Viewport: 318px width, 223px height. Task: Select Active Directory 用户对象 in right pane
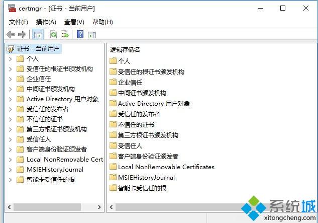click(x=154, y=104)
